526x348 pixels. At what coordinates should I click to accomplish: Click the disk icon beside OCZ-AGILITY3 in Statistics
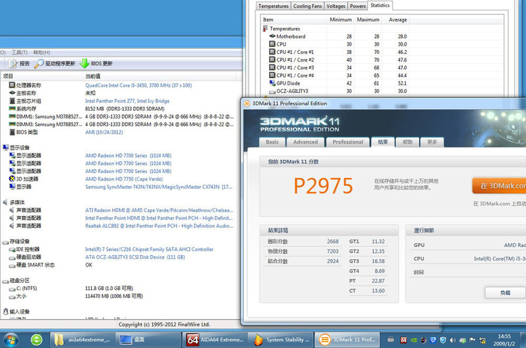coord(272,91)
